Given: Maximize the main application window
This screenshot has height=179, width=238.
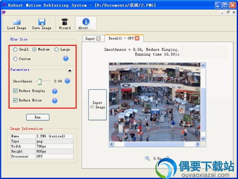Looking at the screenshot, I should [x=226, y=5].
